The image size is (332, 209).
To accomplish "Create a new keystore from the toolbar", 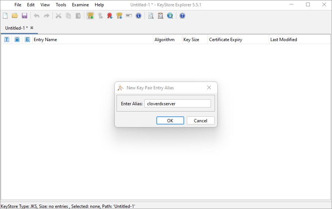I will (x=5, y=16).
